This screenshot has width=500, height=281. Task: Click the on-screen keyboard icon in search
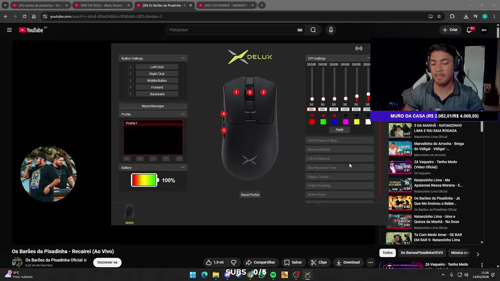[300, 30]
